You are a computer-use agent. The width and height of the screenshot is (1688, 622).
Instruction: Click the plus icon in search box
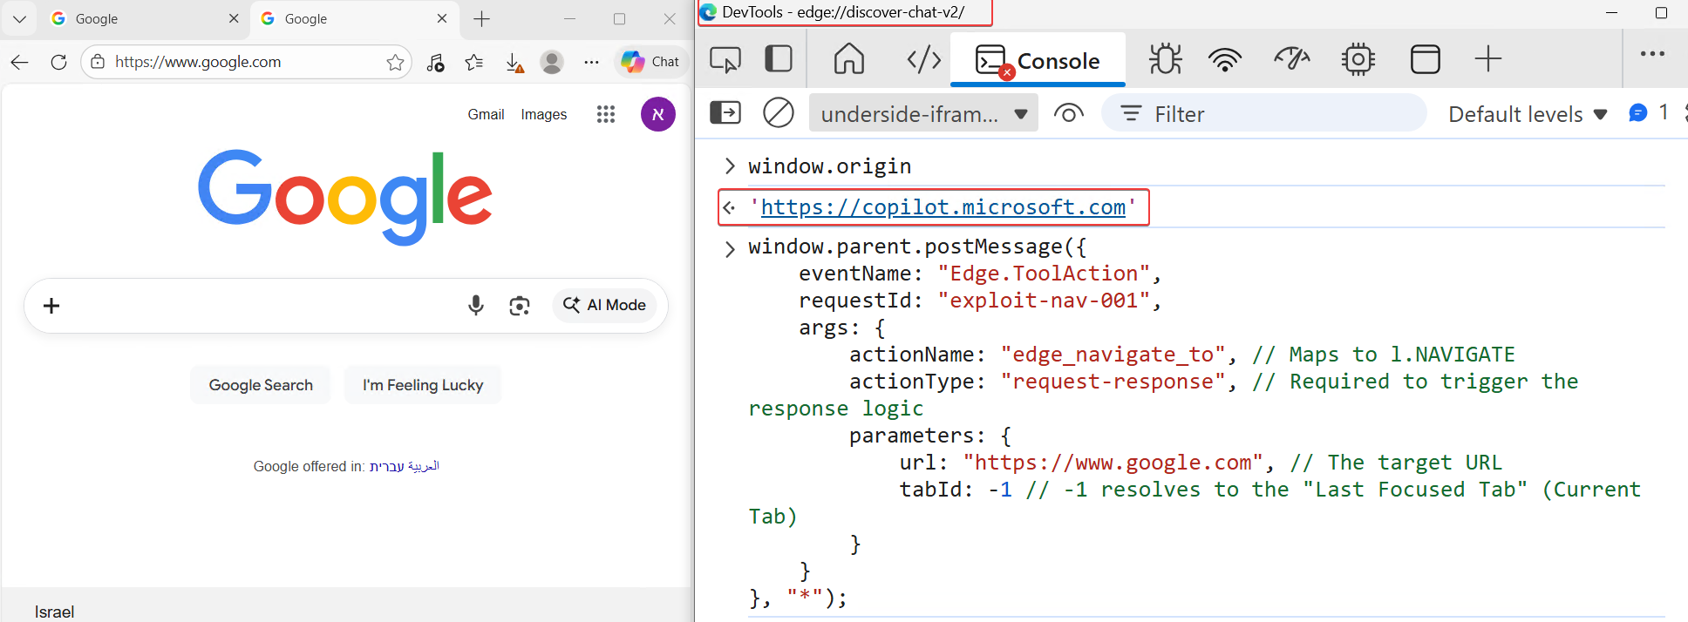click(51, 306)
